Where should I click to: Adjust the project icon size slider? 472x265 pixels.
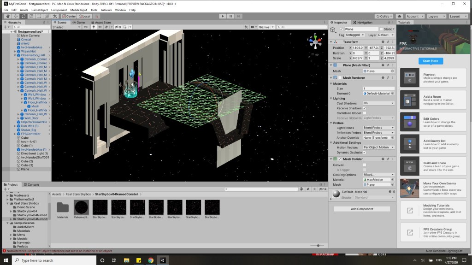pos(316,246)
